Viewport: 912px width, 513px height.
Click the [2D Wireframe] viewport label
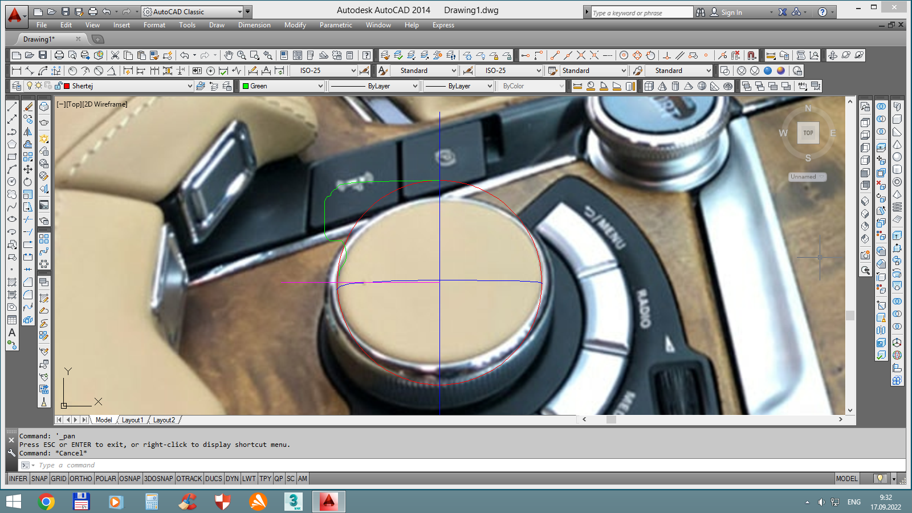click(104, 104)
